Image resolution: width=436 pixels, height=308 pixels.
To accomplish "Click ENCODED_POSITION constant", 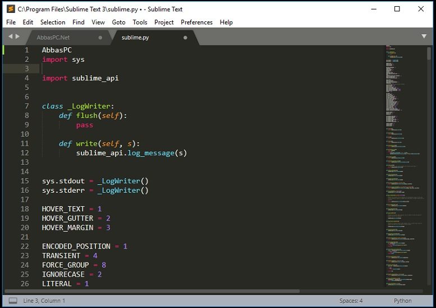I will (76, 246).
